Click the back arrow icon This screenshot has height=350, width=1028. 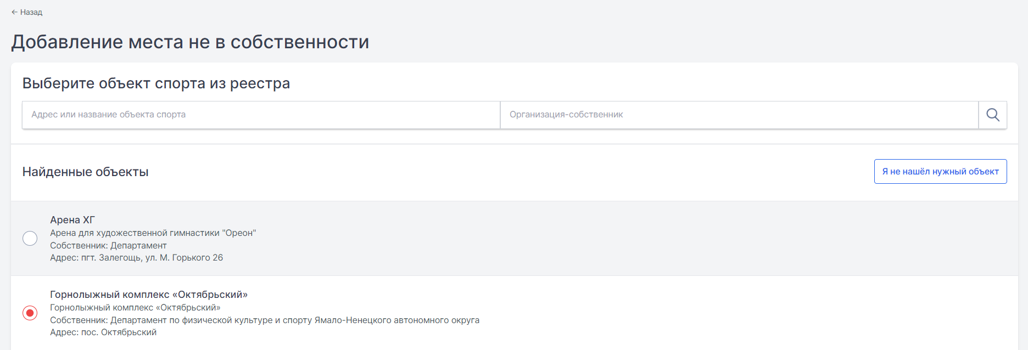14,12
